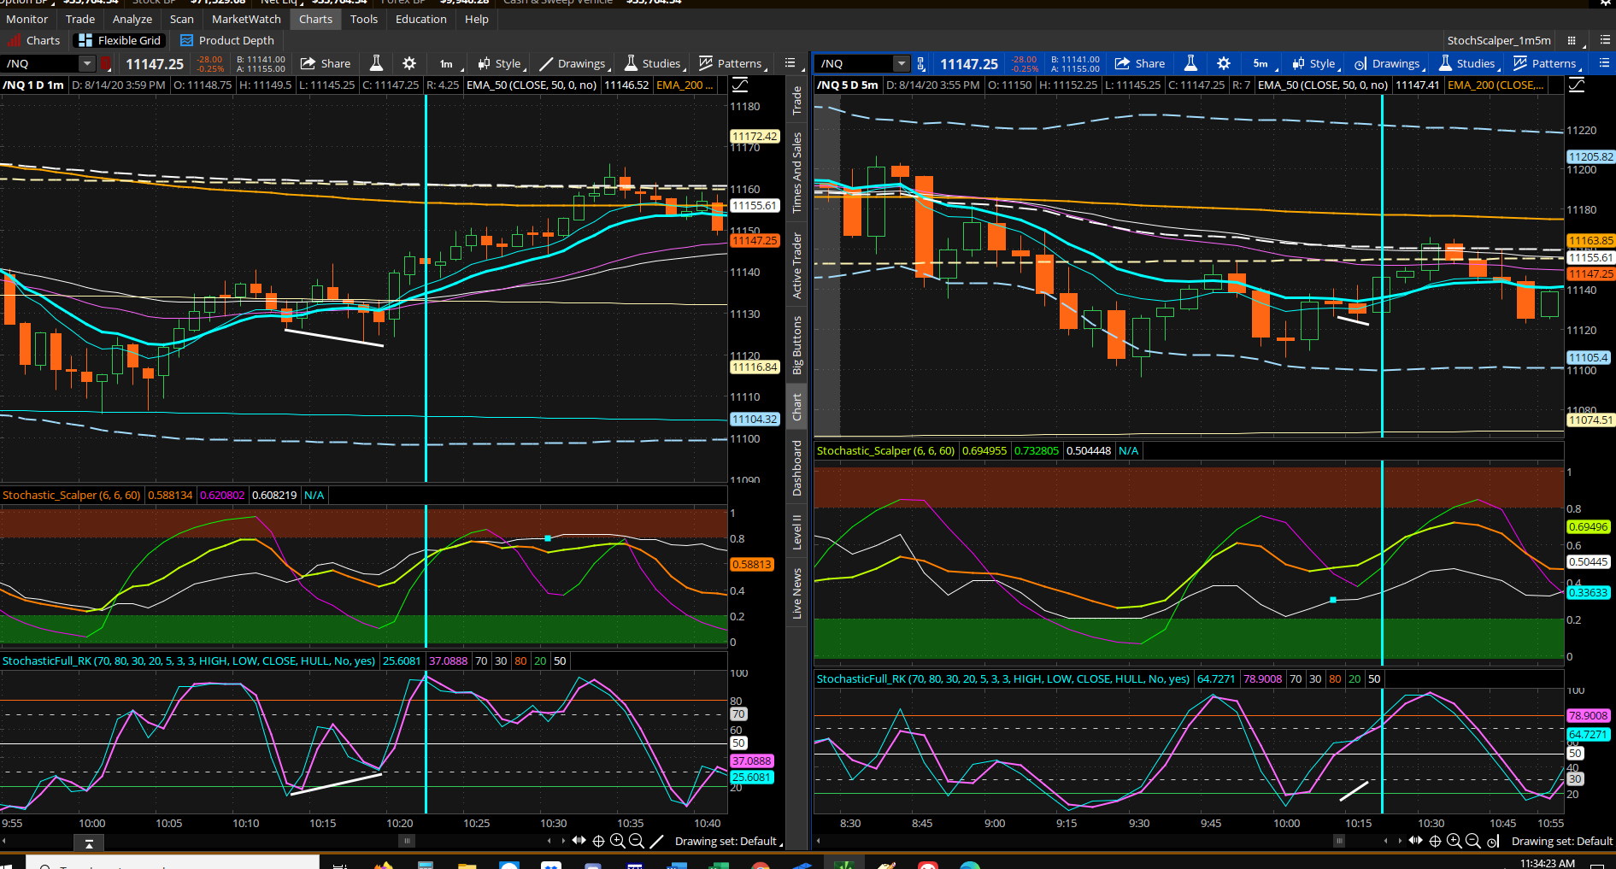Click the Stochastic_Scalper (6, 6, 60) label on right chart
1616x869 pixels.
(885, 450)
